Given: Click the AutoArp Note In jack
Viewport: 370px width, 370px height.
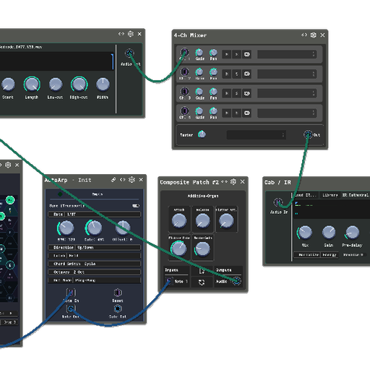Looking at the screenshot, I should [x=71, y=293].
